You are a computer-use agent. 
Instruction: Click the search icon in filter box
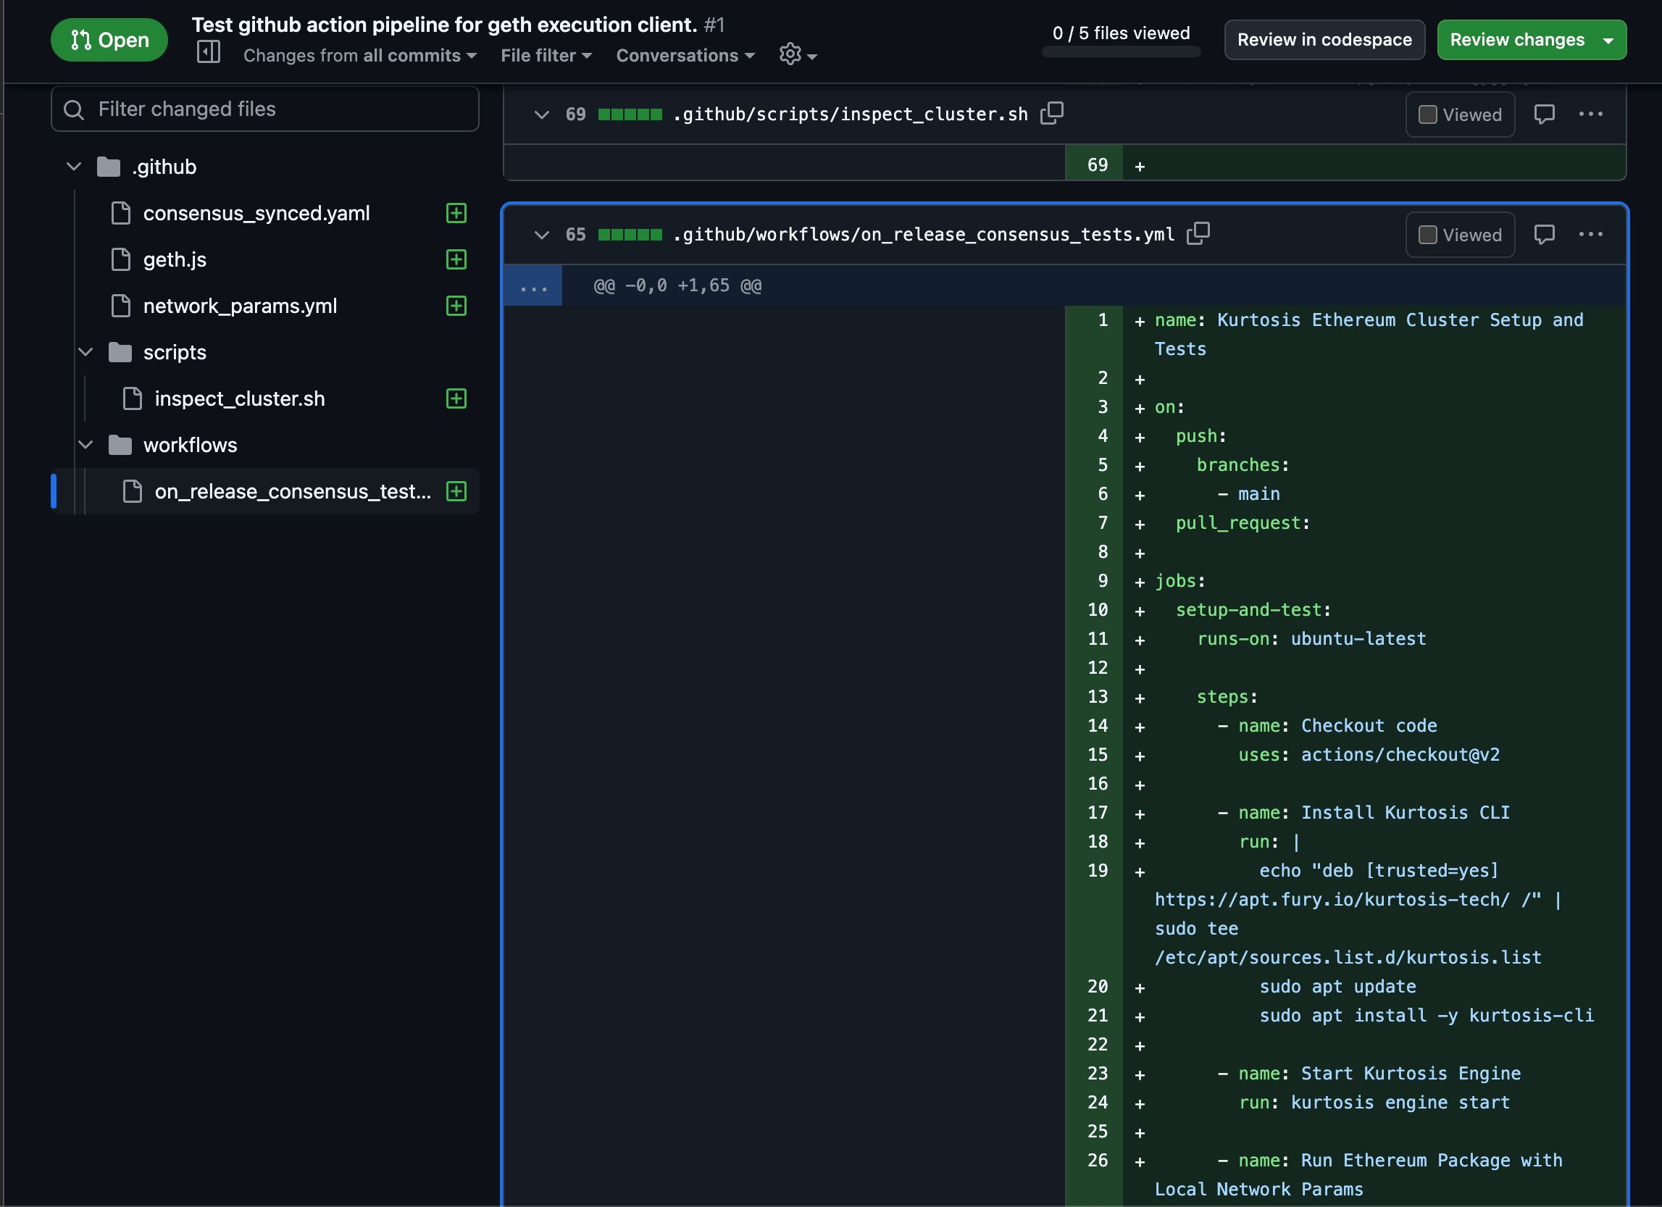[x=73, y=109]
